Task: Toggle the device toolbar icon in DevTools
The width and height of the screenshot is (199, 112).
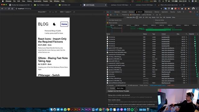Action: tap(111, 12)
